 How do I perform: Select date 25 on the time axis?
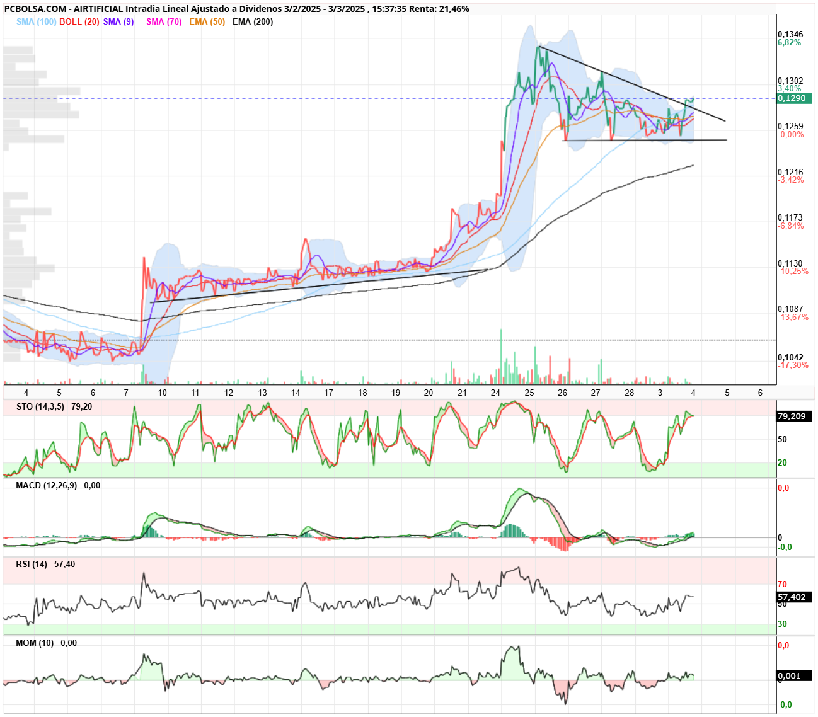(529, 393)
